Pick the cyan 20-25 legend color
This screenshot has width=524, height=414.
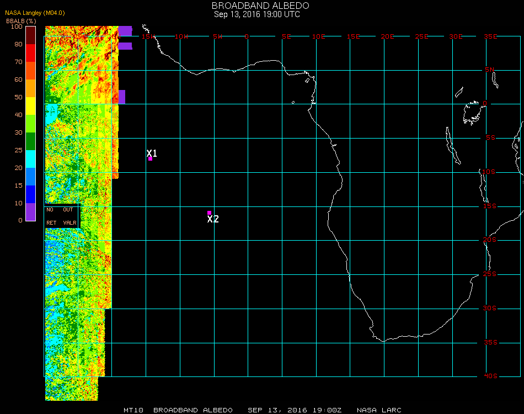(31, 159)
